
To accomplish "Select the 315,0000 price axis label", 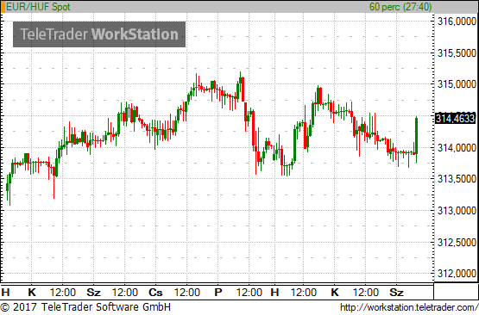I will (457, 84).
